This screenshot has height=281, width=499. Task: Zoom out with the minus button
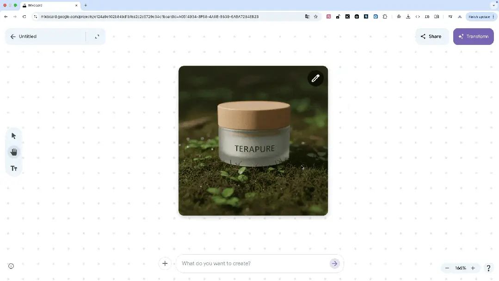pyautogui.click(x=447, y=268)
